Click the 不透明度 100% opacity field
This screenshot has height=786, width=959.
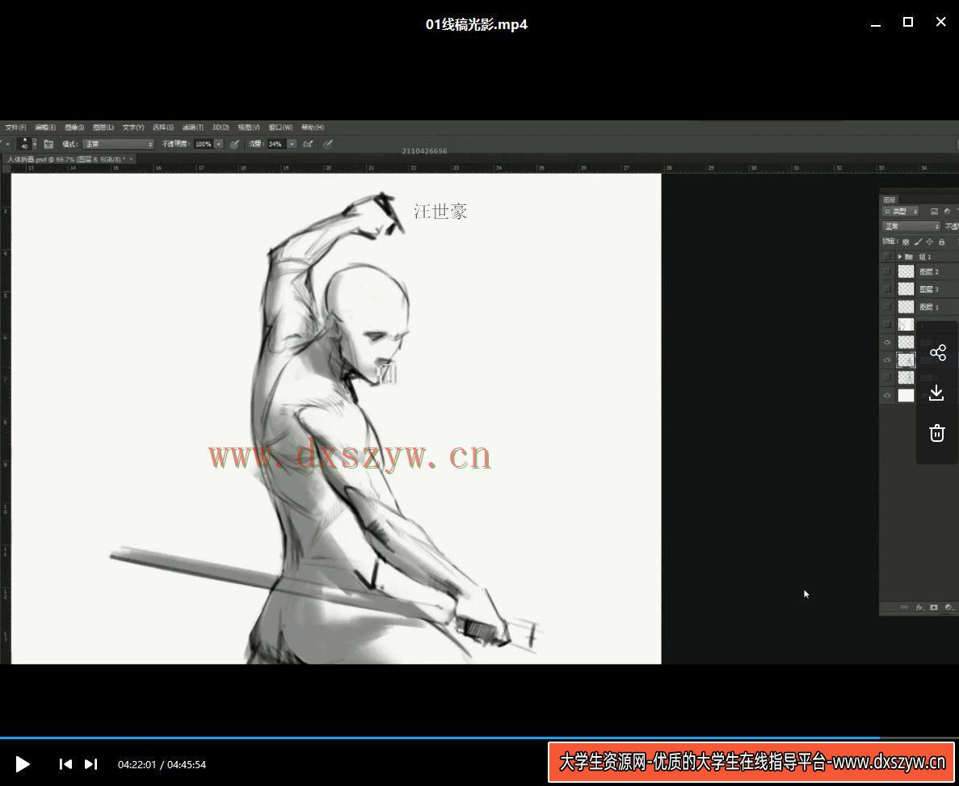tap(203, 145)
